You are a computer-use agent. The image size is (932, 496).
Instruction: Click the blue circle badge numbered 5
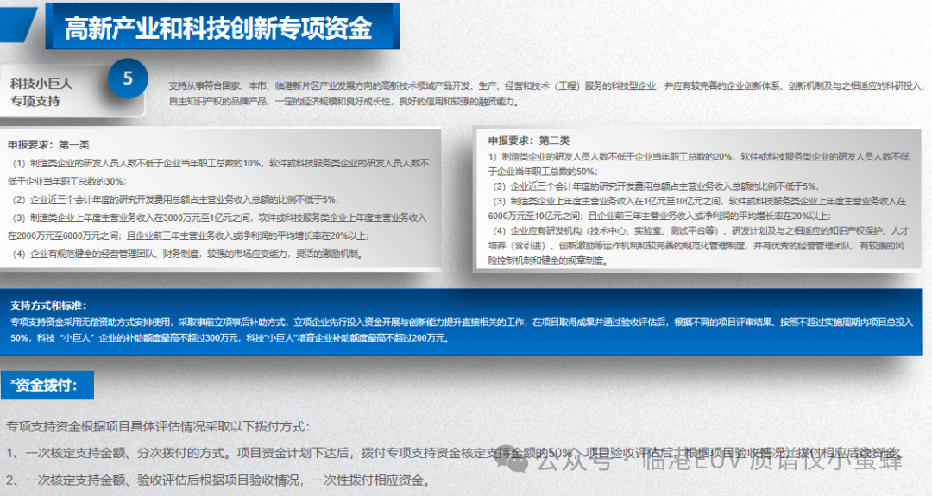click(129, 79)
